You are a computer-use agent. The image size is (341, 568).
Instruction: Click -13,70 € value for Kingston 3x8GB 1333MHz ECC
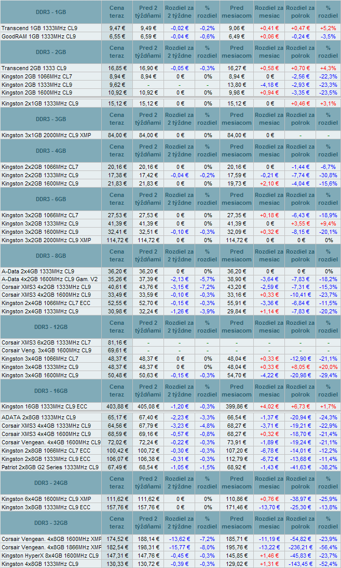[269, 507]
